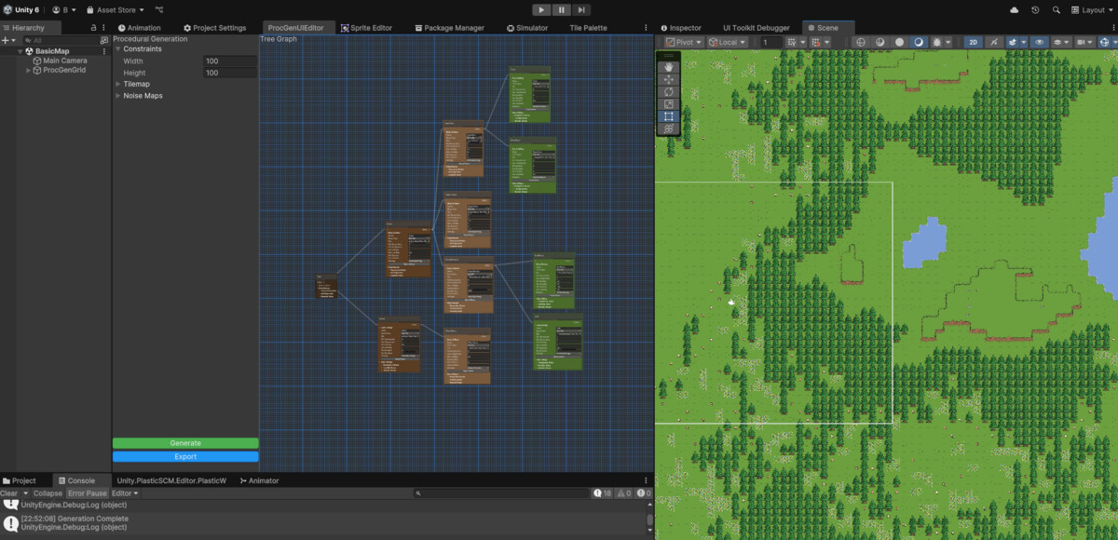Screen dimensions: 1118x540
Task: Click the Export button
Action: pos(185,456)
